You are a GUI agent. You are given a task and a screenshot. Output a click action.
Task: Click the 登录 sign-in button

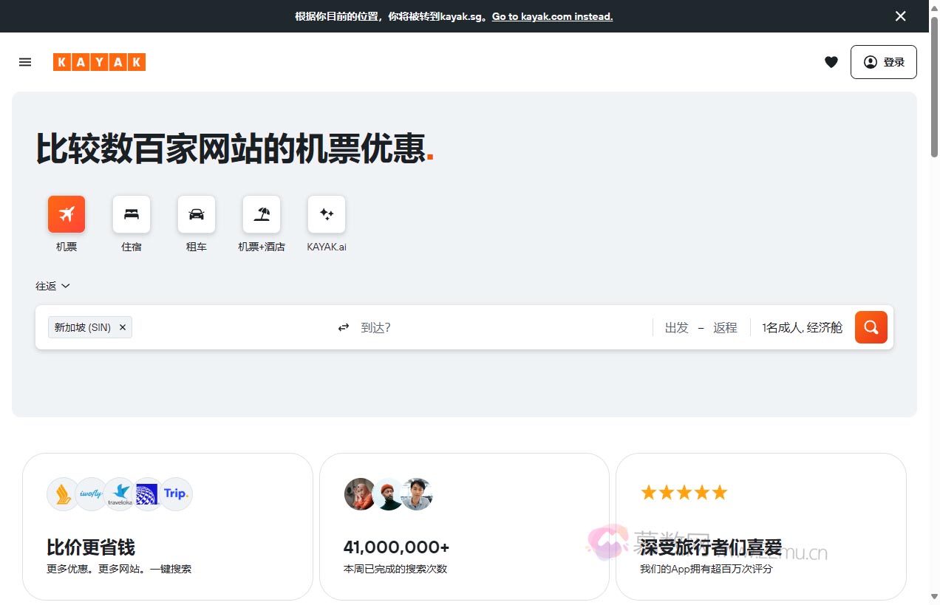(883, 62)
